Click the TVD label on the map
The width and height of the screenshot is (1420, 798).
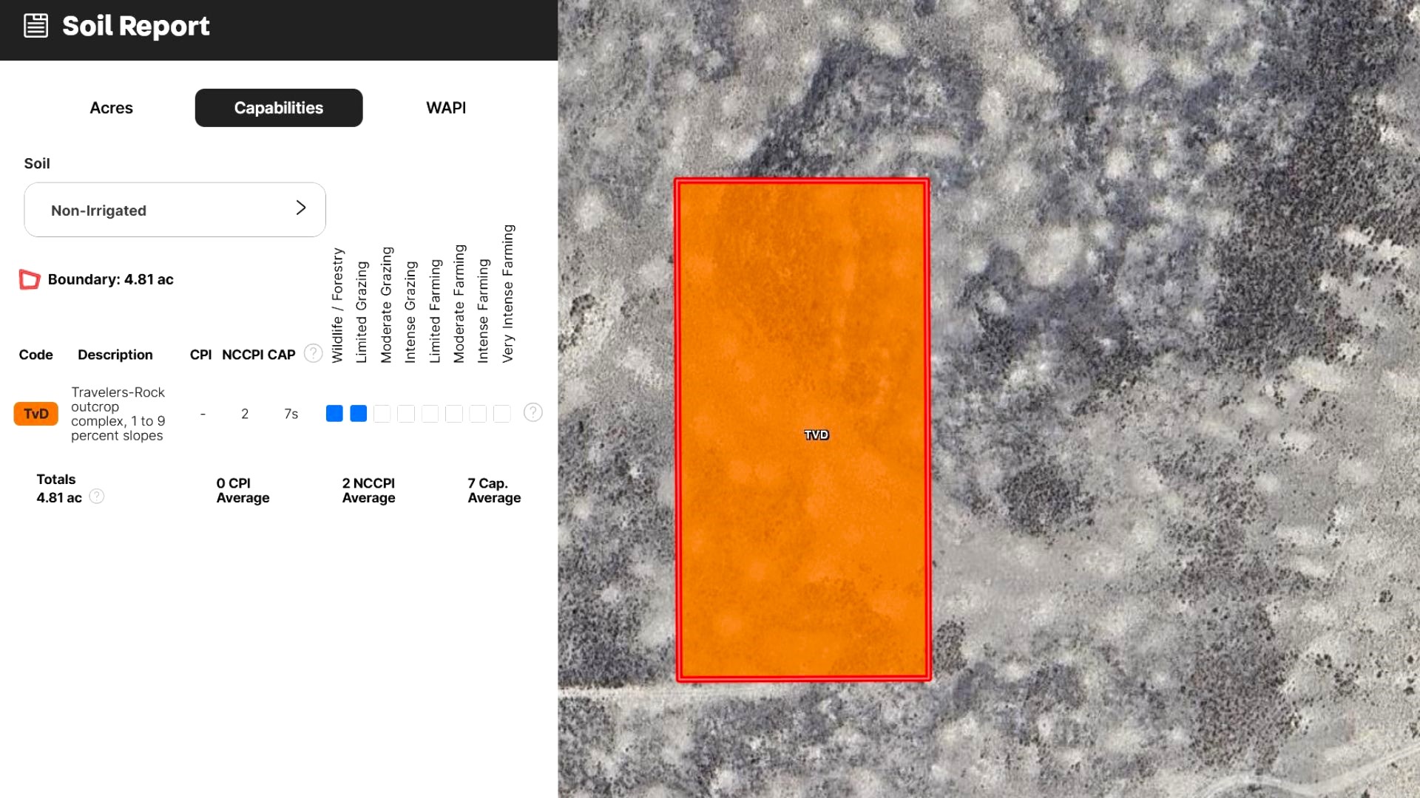point(816,435)
